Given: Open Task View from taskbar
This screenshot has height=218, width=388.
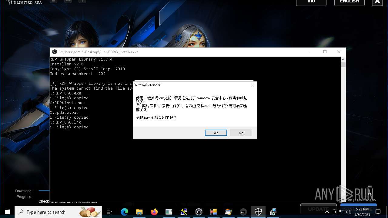Looking at the screenshot, I should (109, 212).
